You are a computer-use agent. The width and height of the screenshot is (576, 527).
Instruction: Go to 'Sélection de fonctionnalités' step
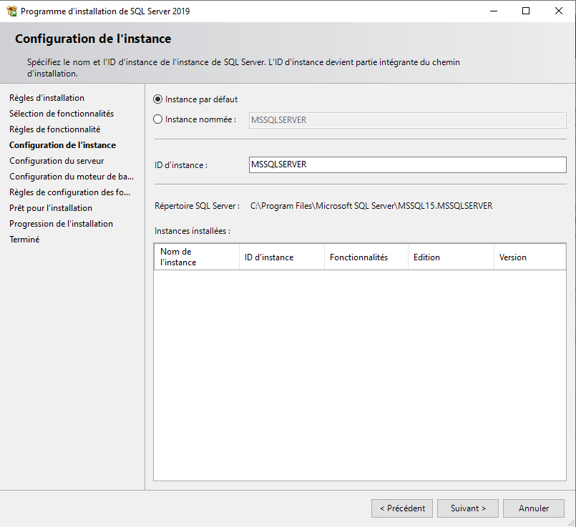pyautogui.click(x=62, y=114)
